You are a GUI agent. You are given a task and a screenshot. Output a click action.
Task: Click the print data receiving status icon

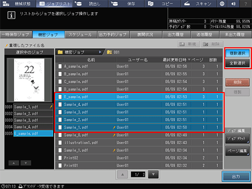(20, 186)
